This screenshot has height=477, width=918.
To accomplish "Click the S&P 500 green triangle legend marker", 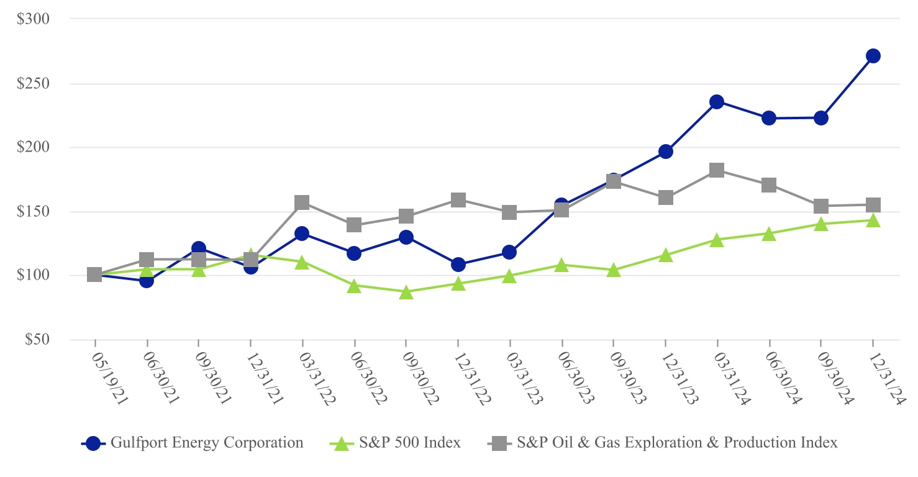I will [x=339, y=443].
